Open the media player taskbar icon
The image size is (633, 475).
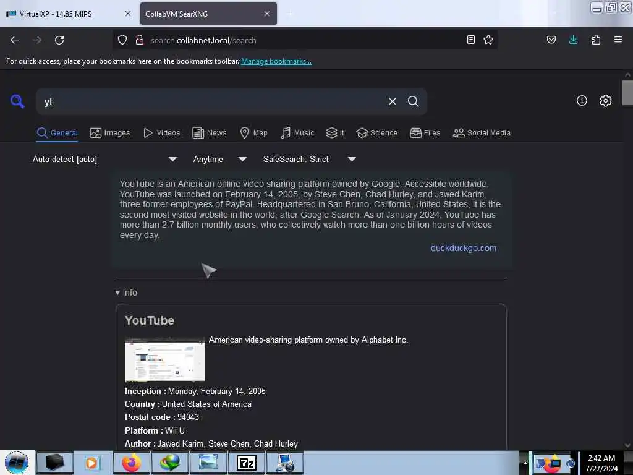[93, 463]
